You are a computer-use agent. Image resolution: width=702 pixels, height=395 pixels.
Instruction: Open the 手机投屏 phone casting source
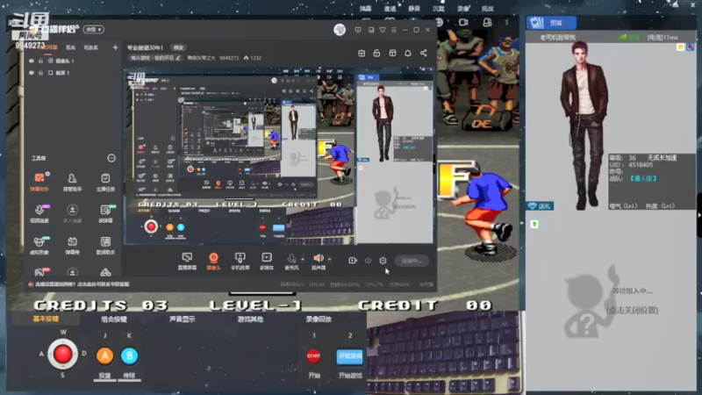(240, 261)
